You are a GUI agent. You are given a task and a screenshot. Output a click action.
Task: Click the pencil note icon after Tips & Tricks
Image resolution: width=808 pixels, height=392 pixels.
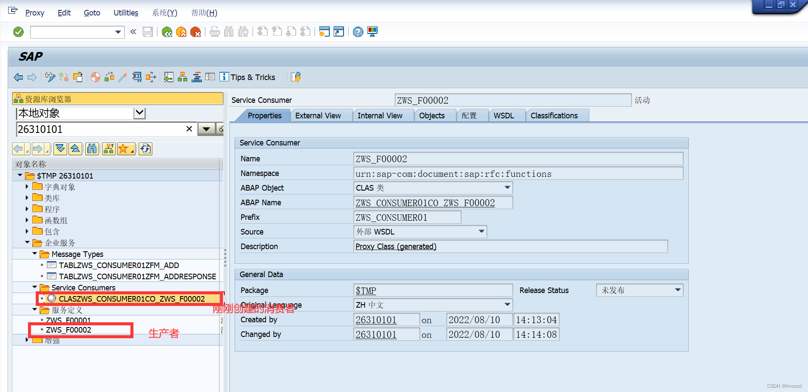(296, 77)
